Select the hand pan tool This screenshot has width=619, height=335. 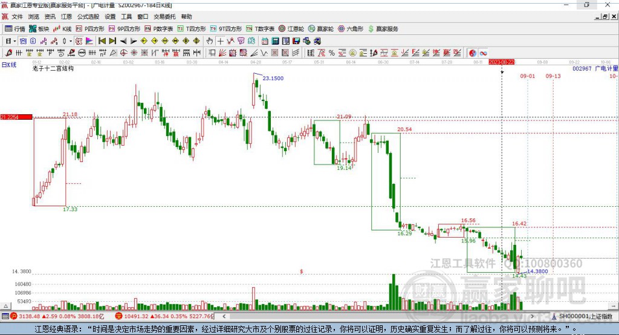pyautogui.click(x=210, y=41)
